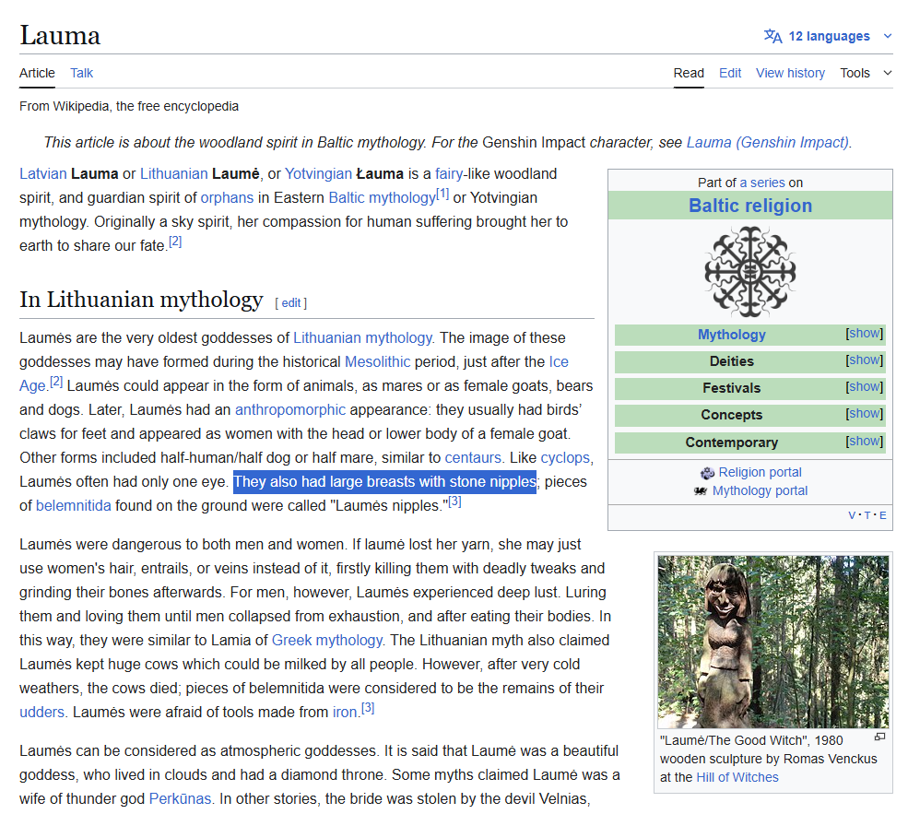Viewport: 908px width, 814px height.
Task: Click the highlighted 'They also had large' sentence
Action: point(384,482)
